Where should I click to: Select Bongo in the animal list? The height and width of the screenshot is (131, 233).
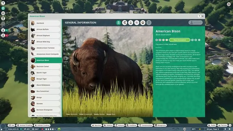(45, 97)
